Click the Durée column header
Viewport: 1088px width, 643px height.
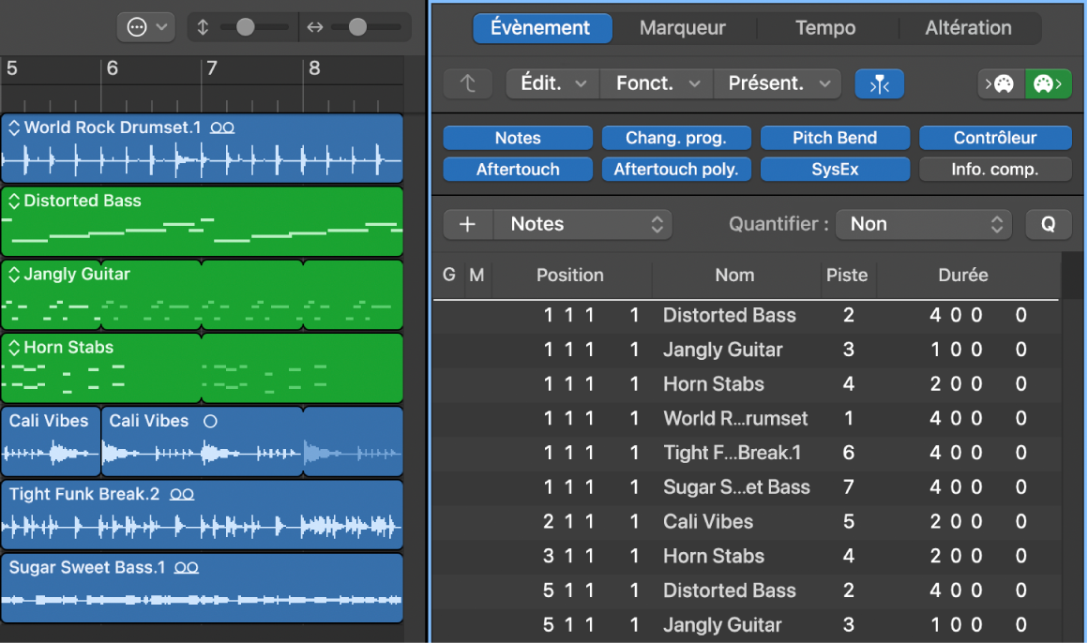(x=963, y=275)
